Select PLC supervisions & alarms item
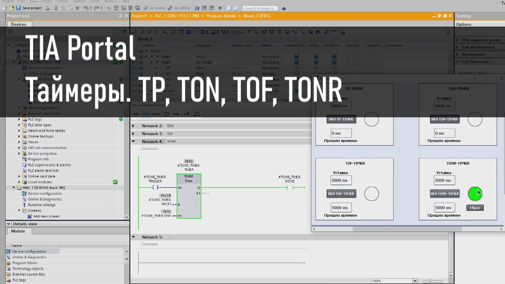Viewport: 505px width, 284px height. (x=49, y=165)
